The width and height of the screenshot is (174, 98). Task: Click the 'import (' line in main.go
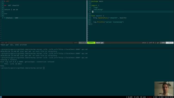click(x=95, y=5)
